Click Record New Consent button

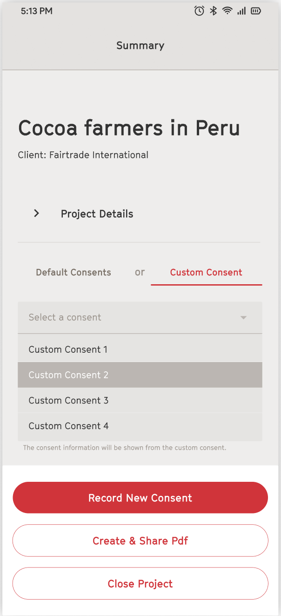[x=140, y=498]
